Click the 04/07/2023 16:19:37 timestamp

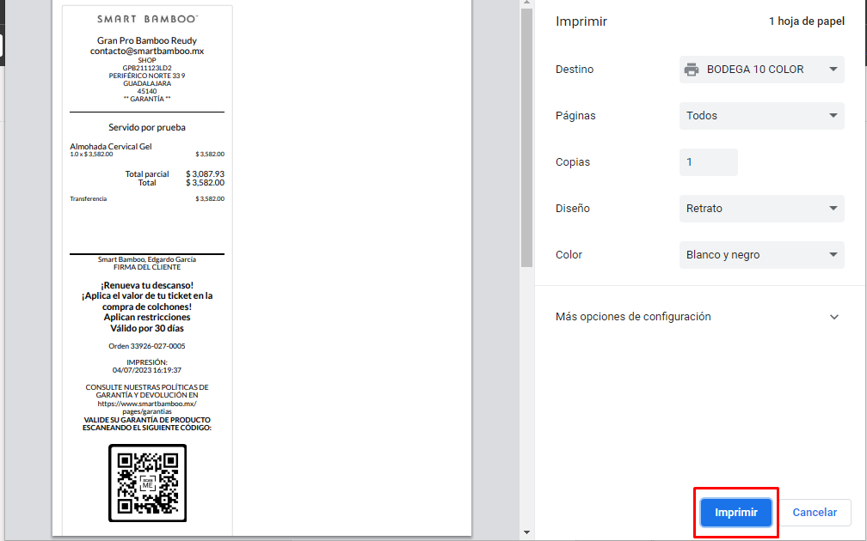click(x=147, y=370)
